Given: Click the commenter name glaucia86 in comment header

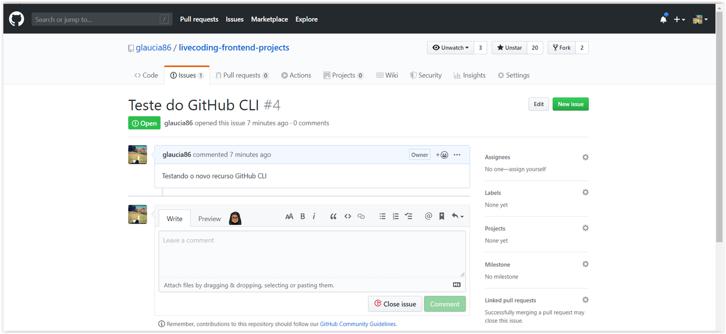Looking at the screenshot, I should pos(176,154).
